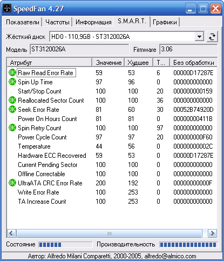Click the T... threshold column header

pos(161,63)
